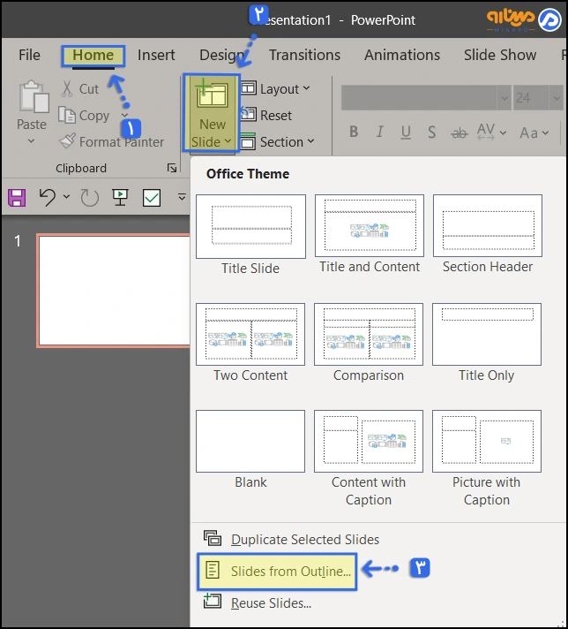
Task: Click the New Slide icon
Action: click(x=211, y=95)
